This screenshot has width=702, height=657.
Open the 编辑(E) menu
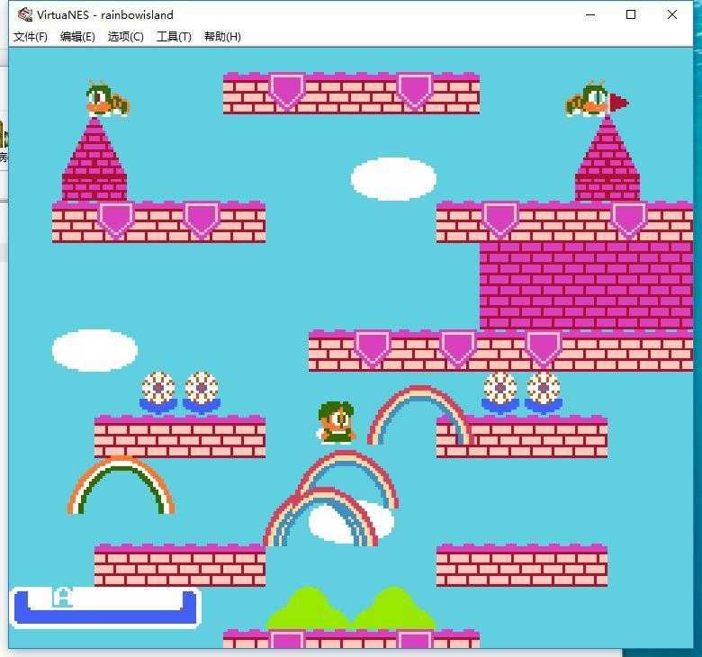[77, 36]
